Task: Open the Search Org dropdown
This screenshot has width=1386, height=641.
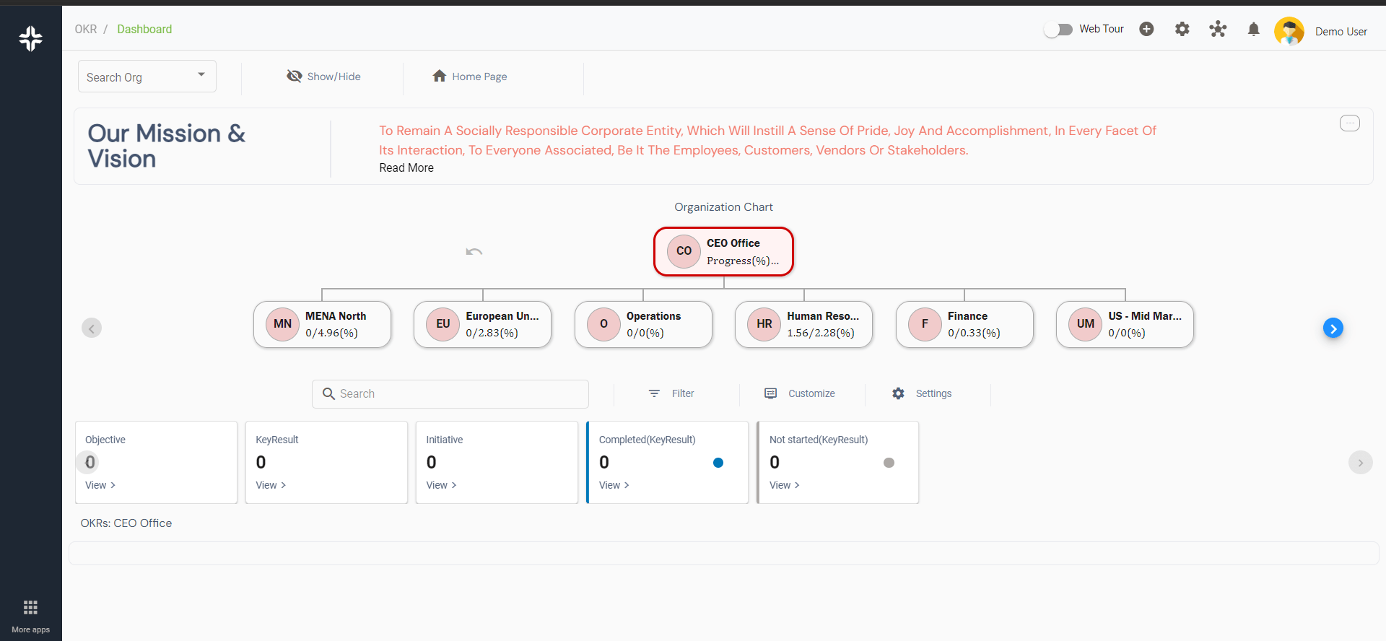Action: coord(147,77)
